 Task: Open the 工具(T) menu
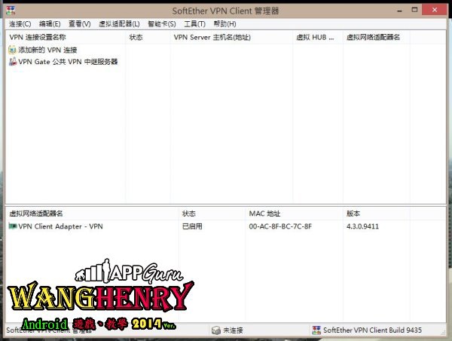[194, 24]
